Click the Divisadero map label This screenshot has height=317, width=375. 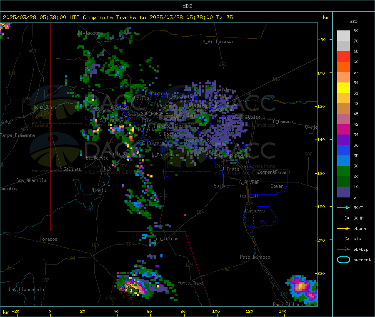(90, 33)
